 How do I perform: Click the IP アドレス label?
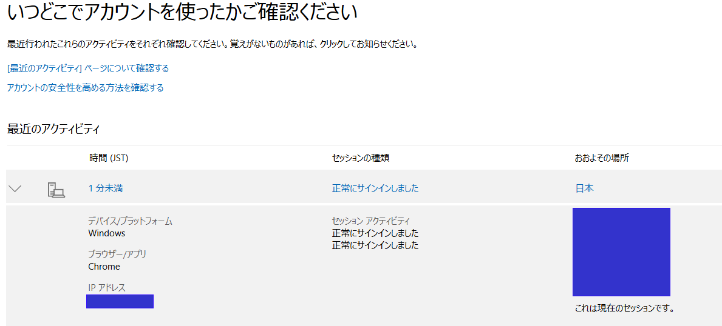point(107,288)
